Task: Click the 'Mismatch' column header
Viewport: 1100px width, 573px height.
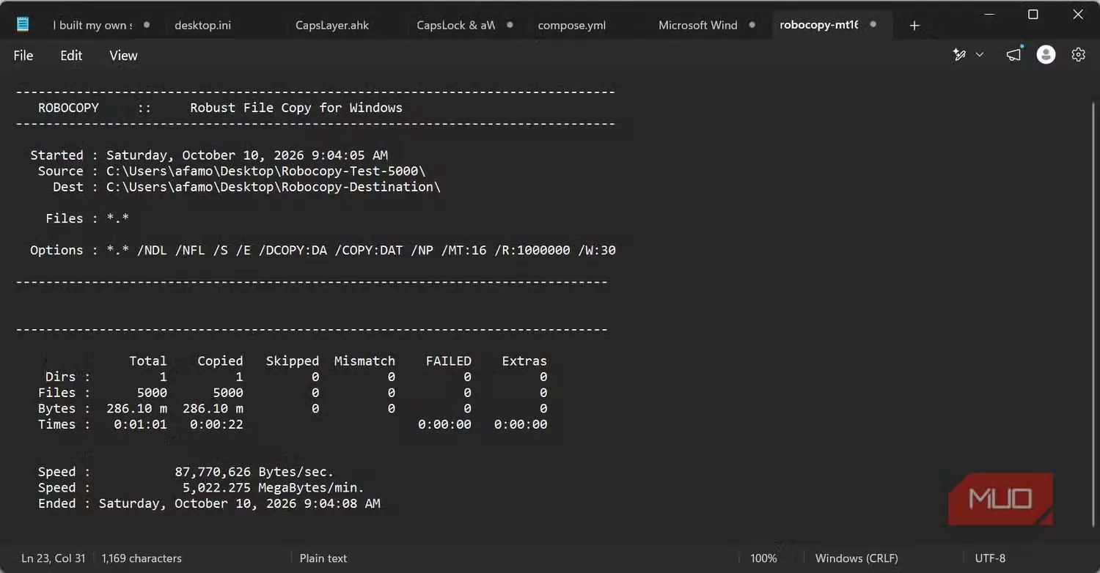Action: click(x=364, y=361)
